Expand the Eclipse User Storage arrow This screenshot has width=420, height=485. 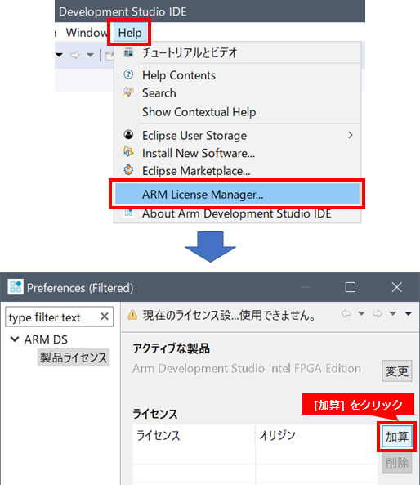click(x=351, y=135)
